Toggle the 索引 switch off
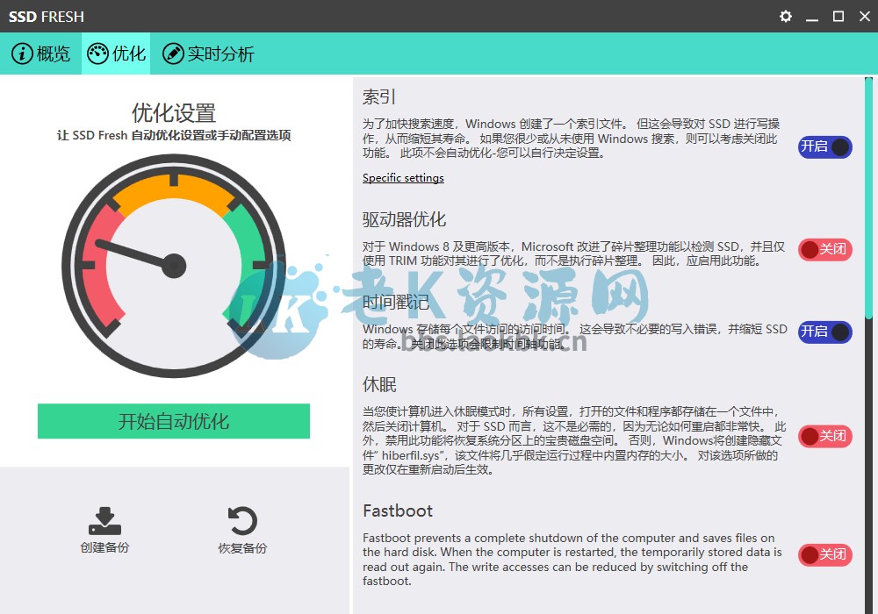This screenshot has width=878, height=614. (x=824, y=146)
